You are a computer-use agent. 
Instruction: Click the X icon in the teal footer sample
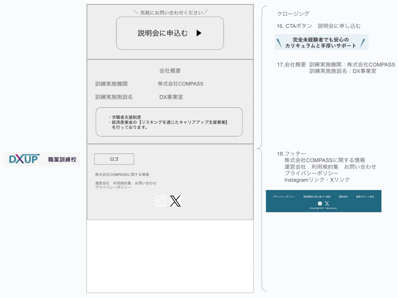coord(327,203)
